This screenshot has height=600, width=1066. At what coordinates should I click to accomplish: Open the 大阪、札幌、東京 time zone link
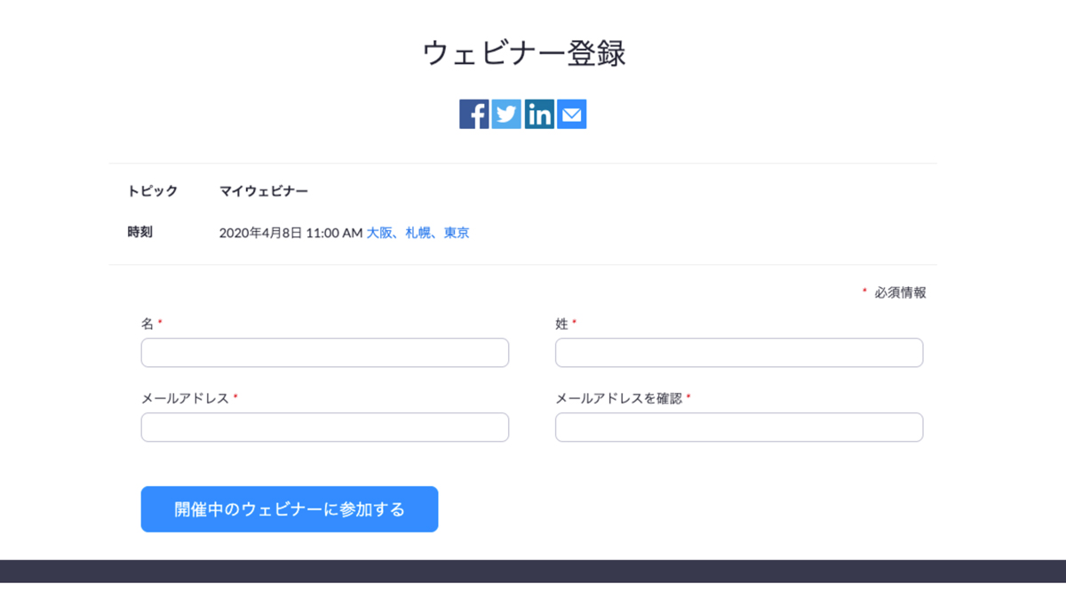[x=418, y=233]
